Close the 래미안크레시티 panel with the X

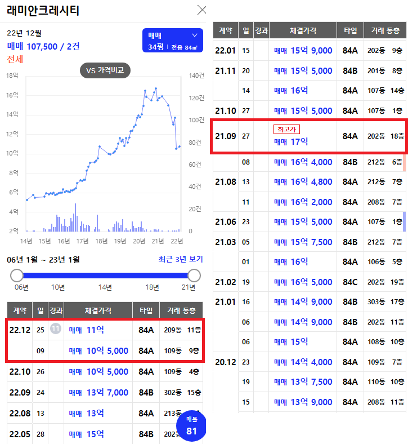pos(201,10)
